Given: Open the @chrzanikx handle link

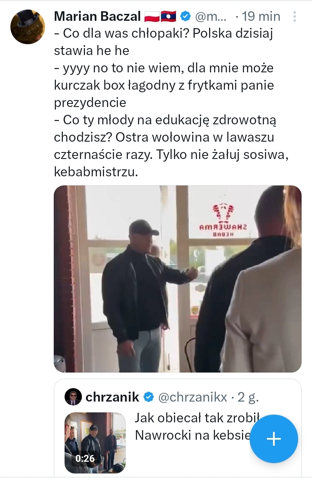Looking at the screenshot, I should pyautogui.click(x=193, y=397).
